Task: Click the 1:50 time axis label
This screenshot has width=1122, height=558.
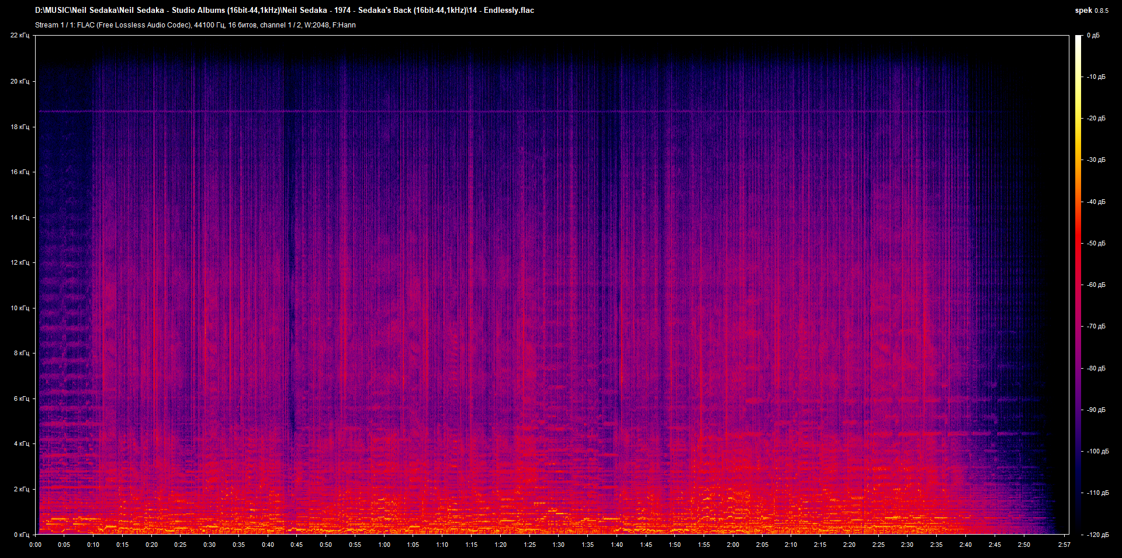Action: [x=674, y=545]
